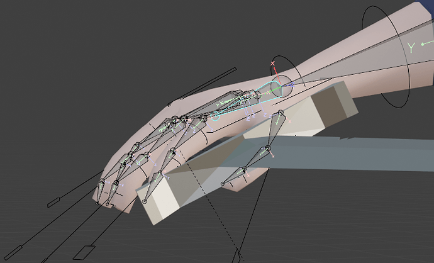Select the middle thumb bone over the blade
The width and height of the screenshot is (434, 263).
point(257,159)
